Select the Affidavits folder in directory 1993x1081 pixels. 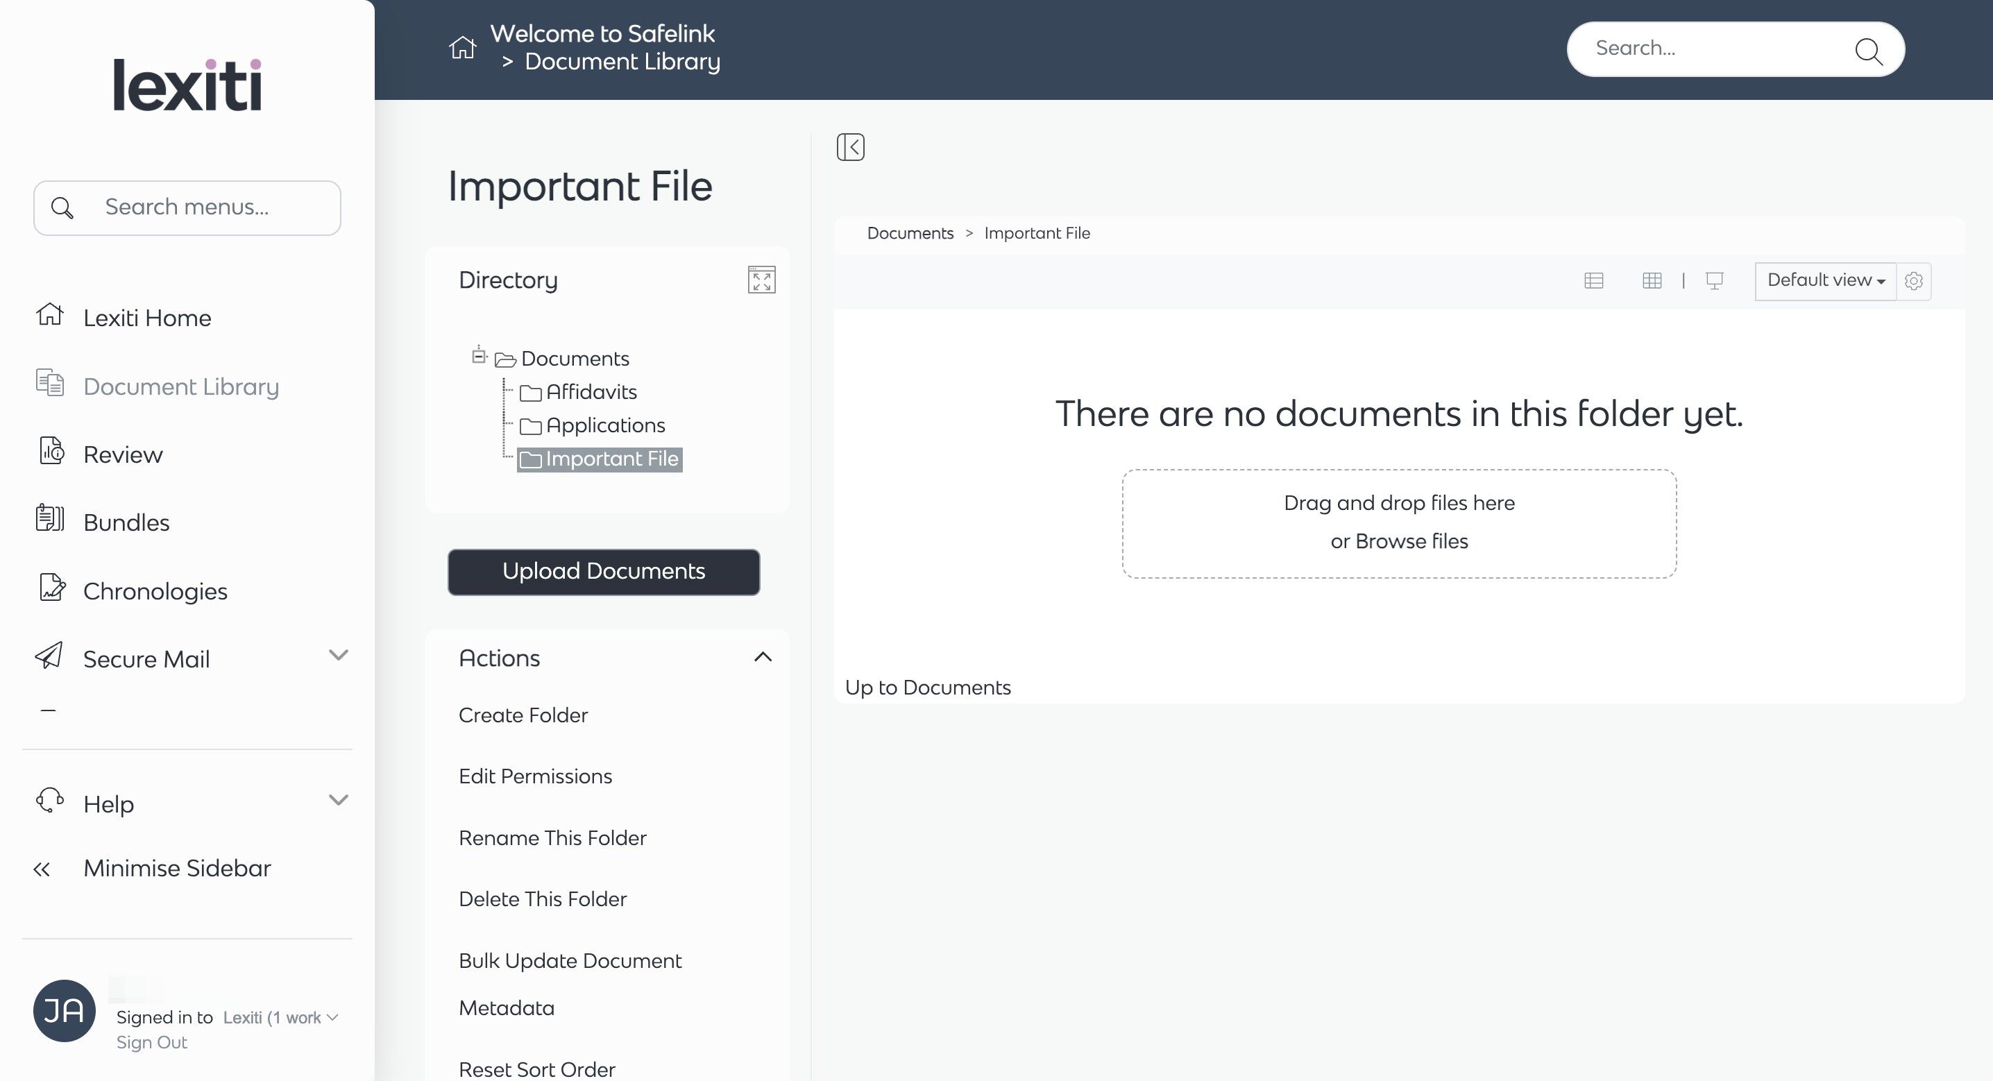[x=591, y=392]
